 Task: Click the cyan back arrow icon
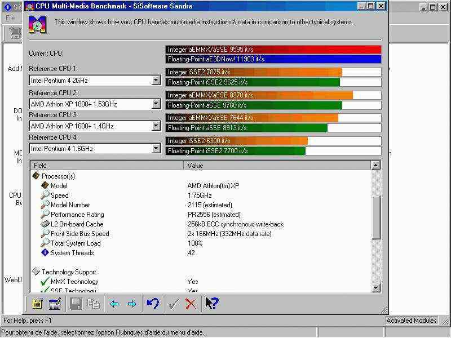click(x=114, y=304)
